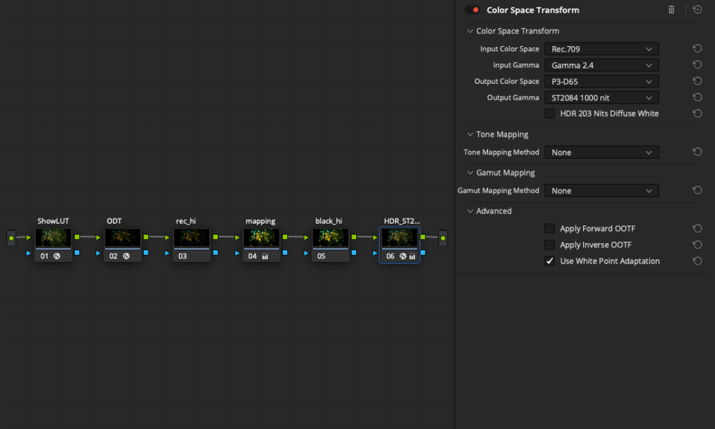715x429 pixels.
Task: Select the ODT node 02 thumbnail
Action: coord(122,238)
